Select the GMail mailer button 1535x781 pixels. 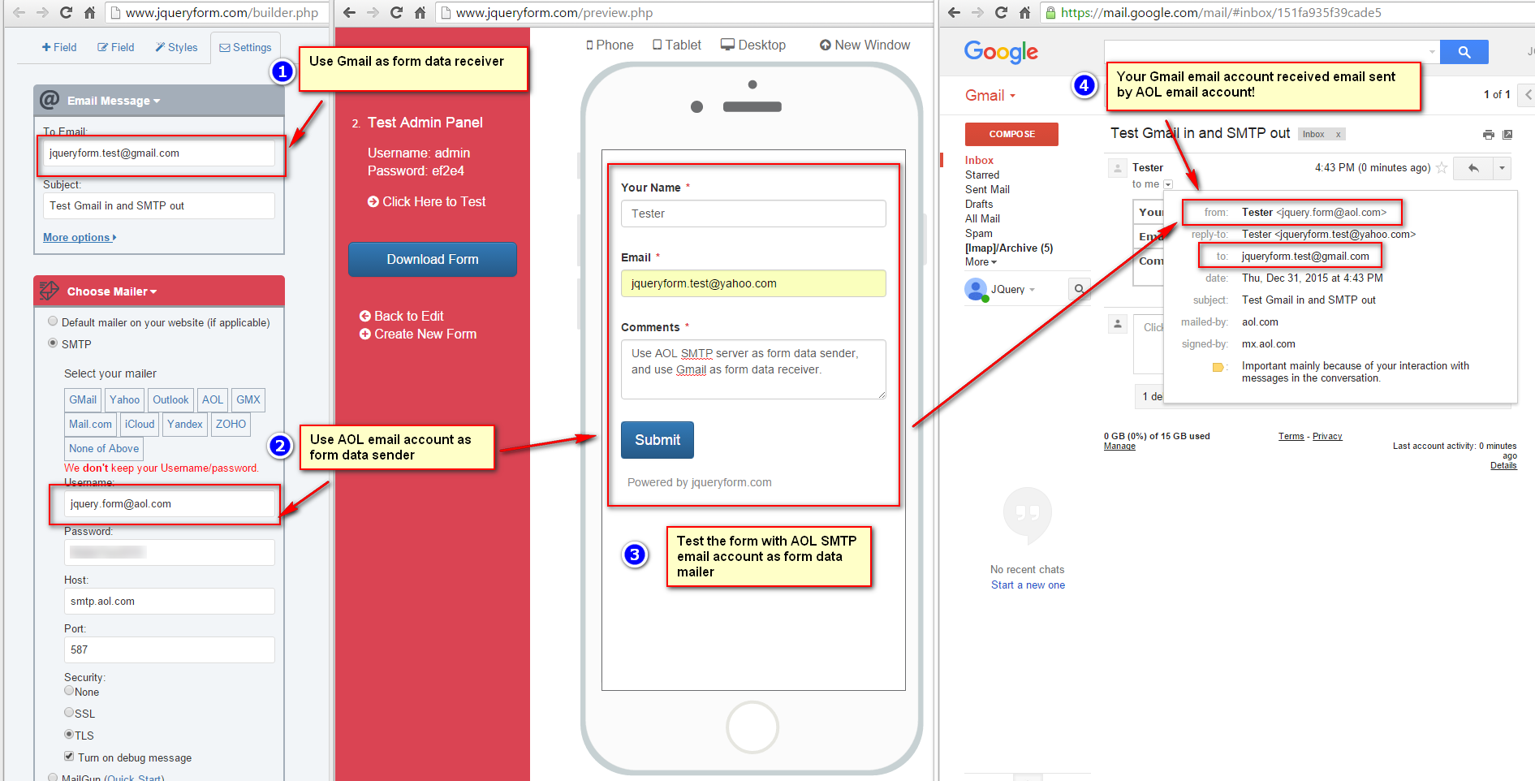click(83, 399)
